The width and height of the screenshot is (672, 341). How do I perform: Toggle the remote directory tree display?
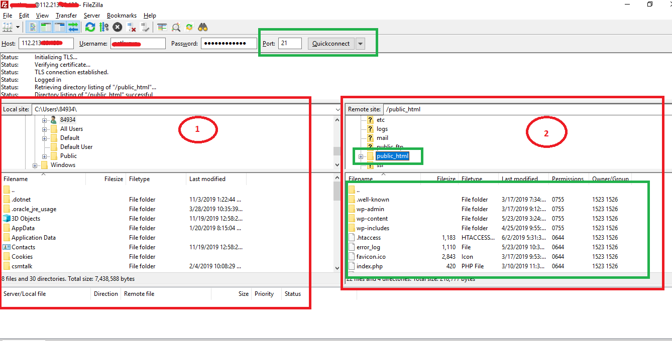[60, 27]
